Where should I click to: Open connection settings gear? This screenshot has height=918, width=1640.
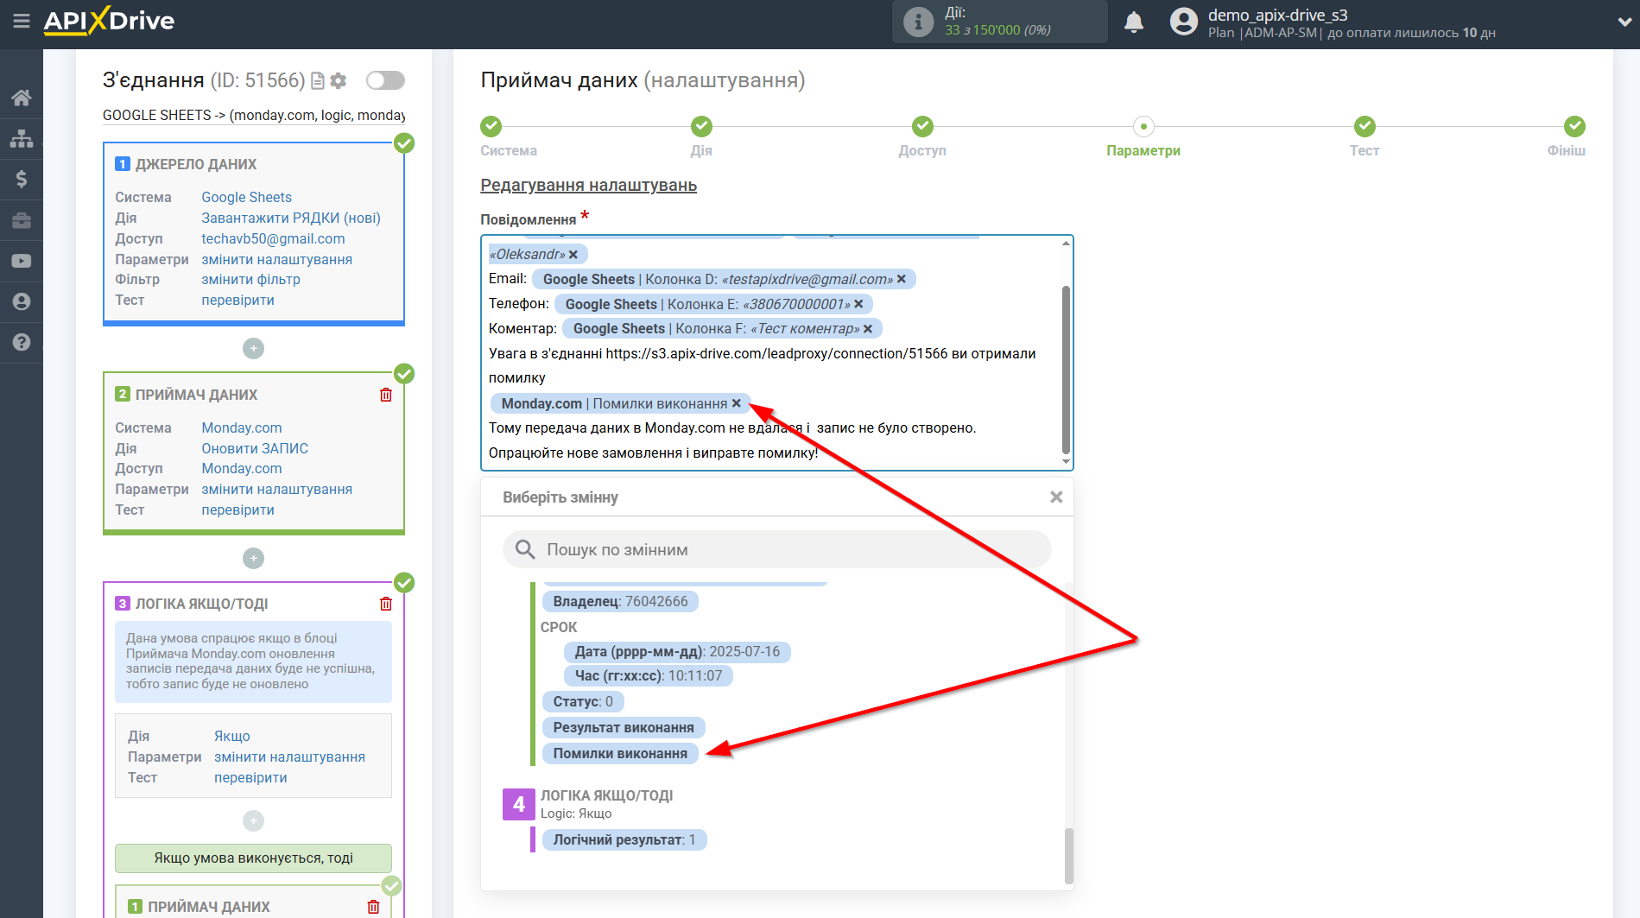[339, 80]
